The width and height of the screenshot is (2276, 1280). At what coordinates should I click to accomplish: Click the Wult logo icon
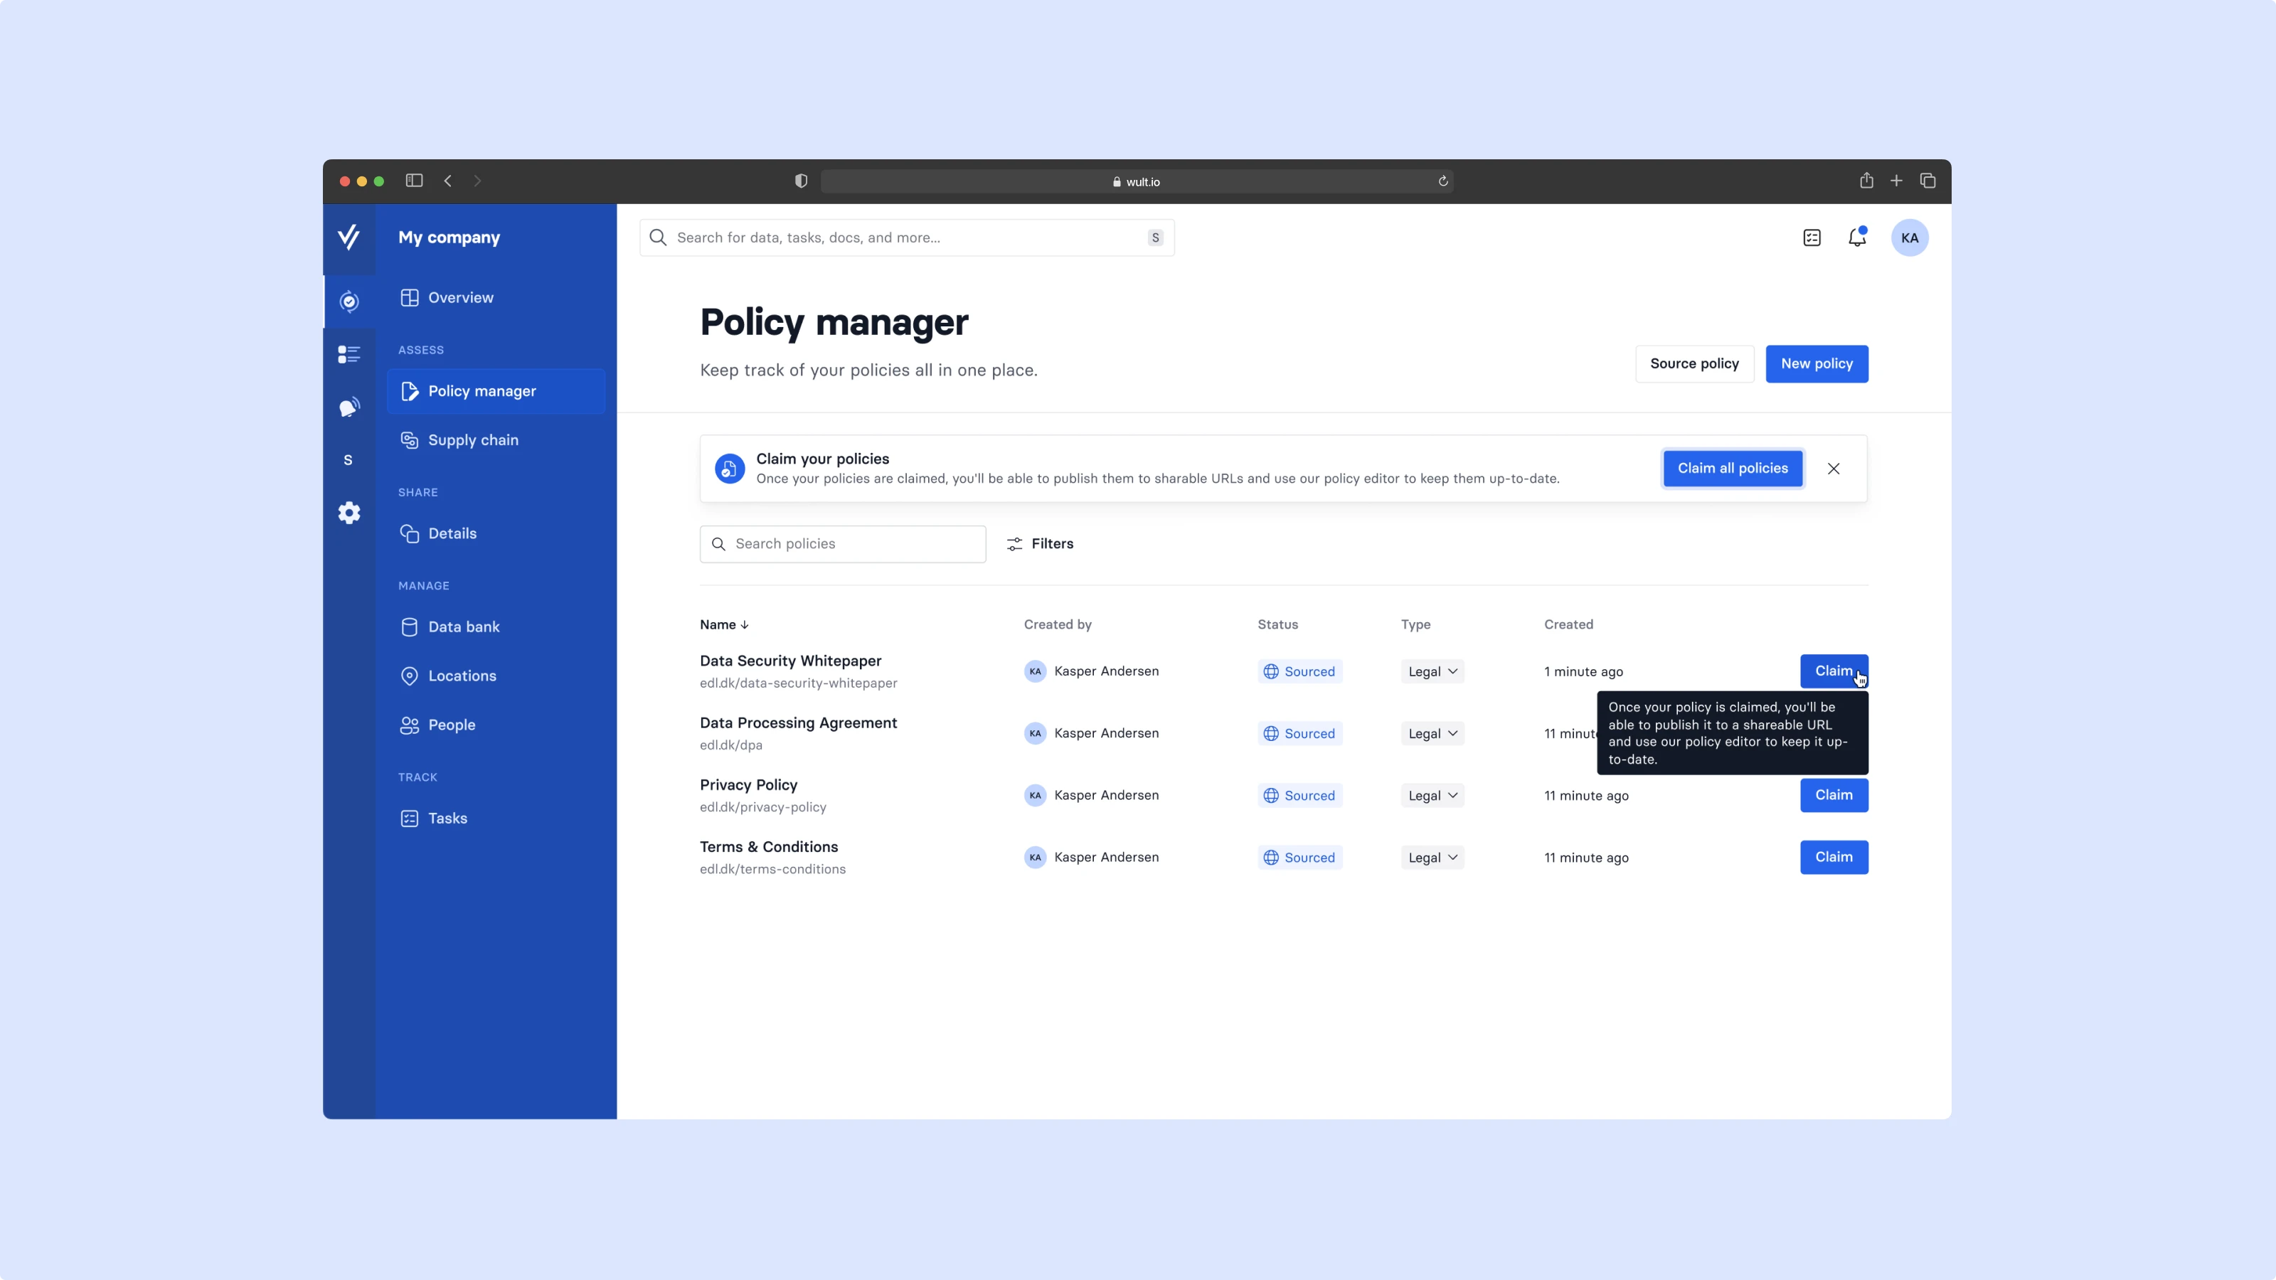[349, 238]
